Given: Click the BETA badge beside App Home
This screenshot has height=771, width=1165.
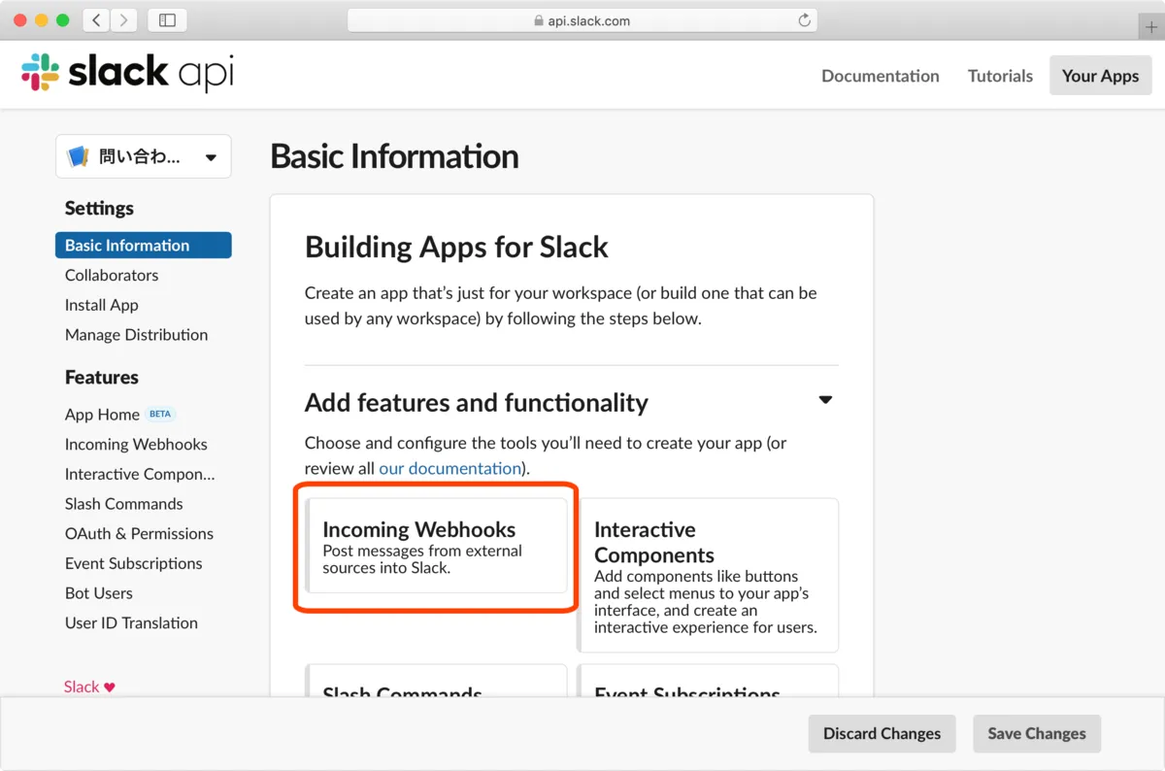Looking at the screenshot, I should coord(160,414).
